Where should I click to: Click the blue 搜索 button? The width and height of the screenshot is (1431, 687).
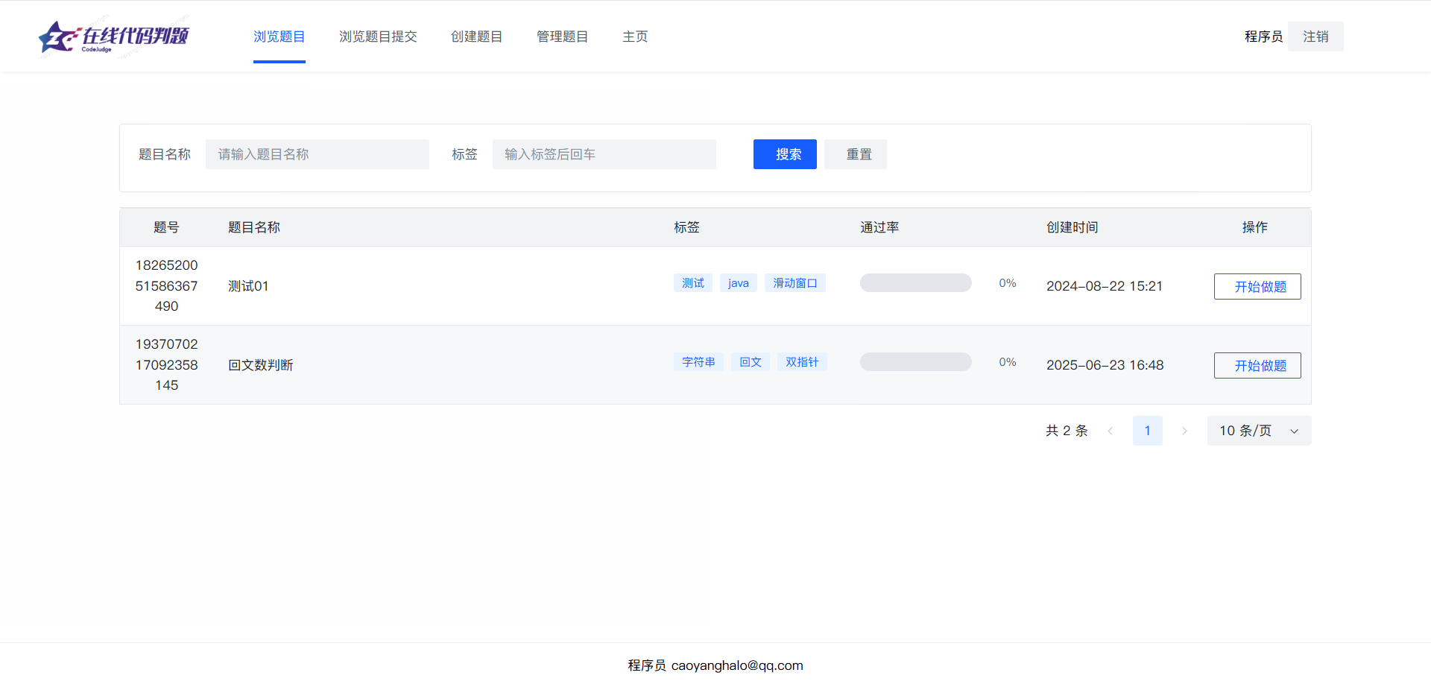[785, 154]
